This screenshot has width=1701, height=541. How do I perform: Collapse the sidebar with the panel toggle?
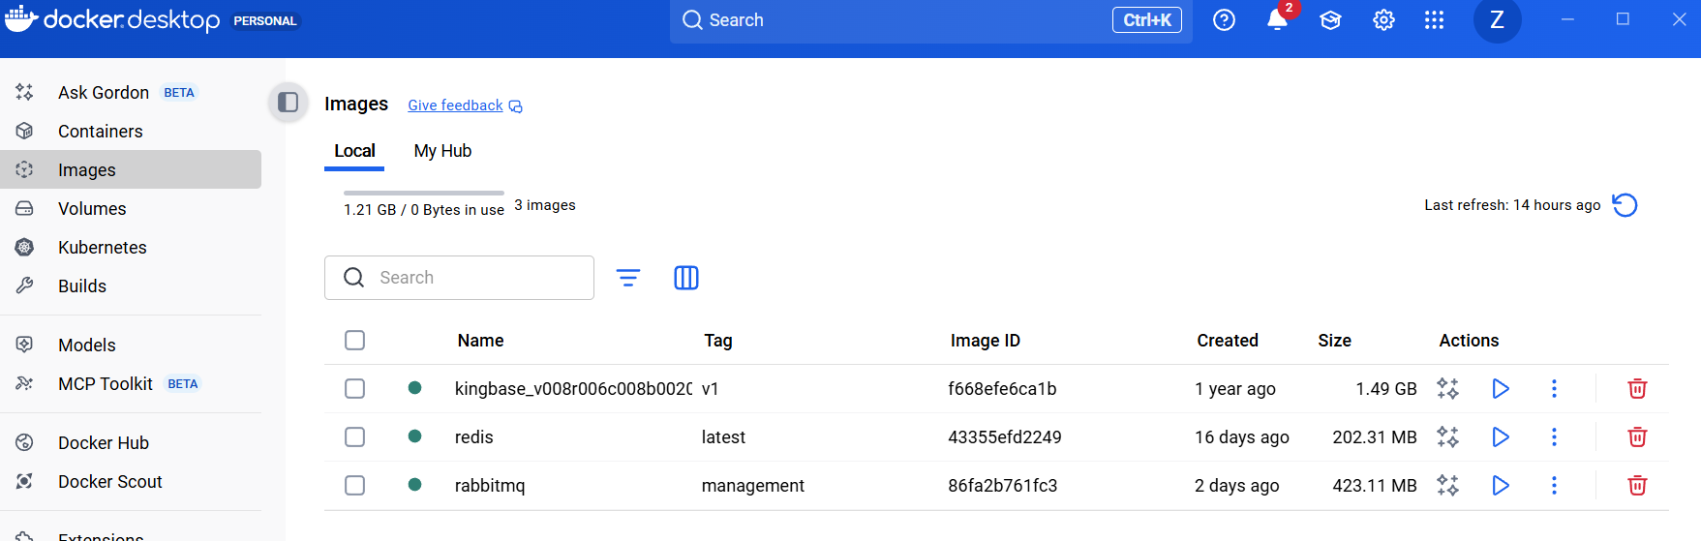tap(288, 102)
